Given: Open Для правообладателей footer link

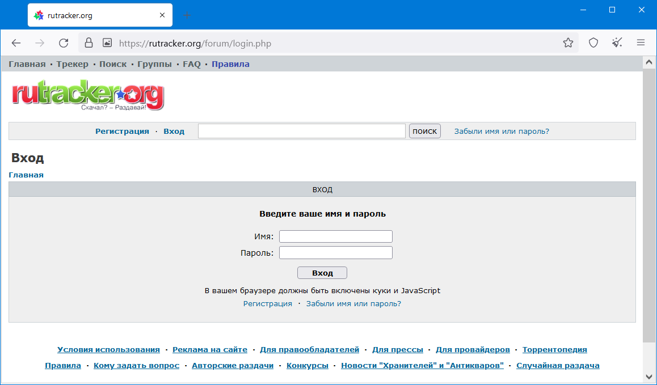Looking at the screenshot, I should (310, 349).
